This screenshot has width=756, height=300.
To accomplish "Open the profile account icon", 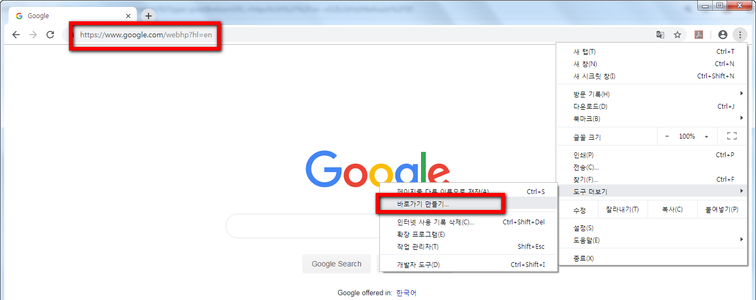I will pos(723,35).
